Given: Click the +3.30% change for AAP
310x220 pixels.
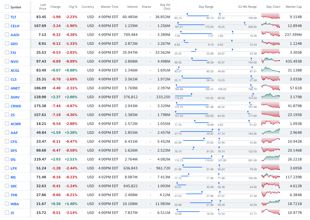Looking at the screenshot, I should tap(71, 133).
